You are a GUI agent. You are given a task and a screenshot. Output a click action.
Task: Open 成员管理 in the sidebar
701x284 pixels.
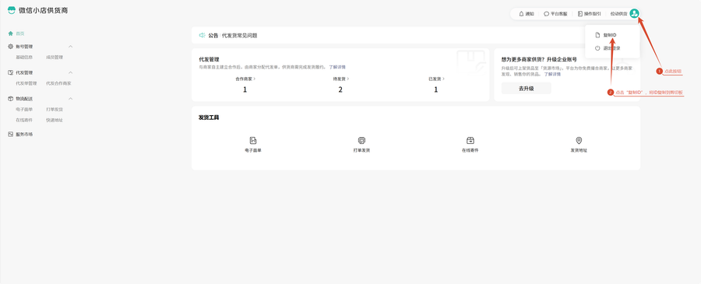(55, 57)
